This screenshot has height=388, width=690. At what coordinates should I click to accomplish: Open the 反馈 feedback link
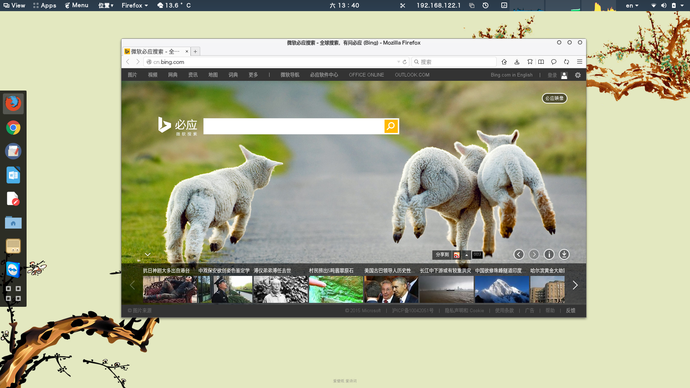point(571,310)
